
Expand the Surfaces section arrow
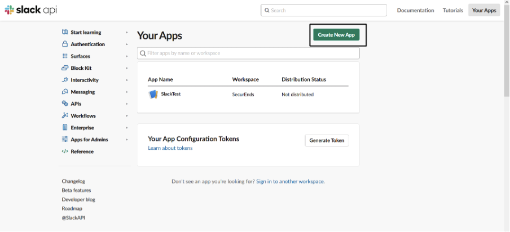tap(127, 56)
